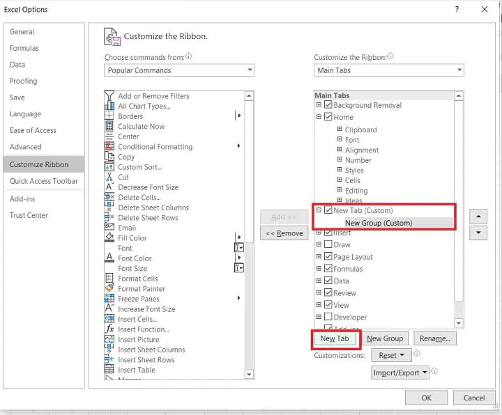Uncheck the Formulas tab checkbox

pos(328,269)
